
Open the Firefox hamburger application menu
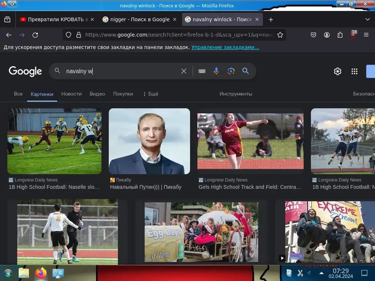pos(366,35)
